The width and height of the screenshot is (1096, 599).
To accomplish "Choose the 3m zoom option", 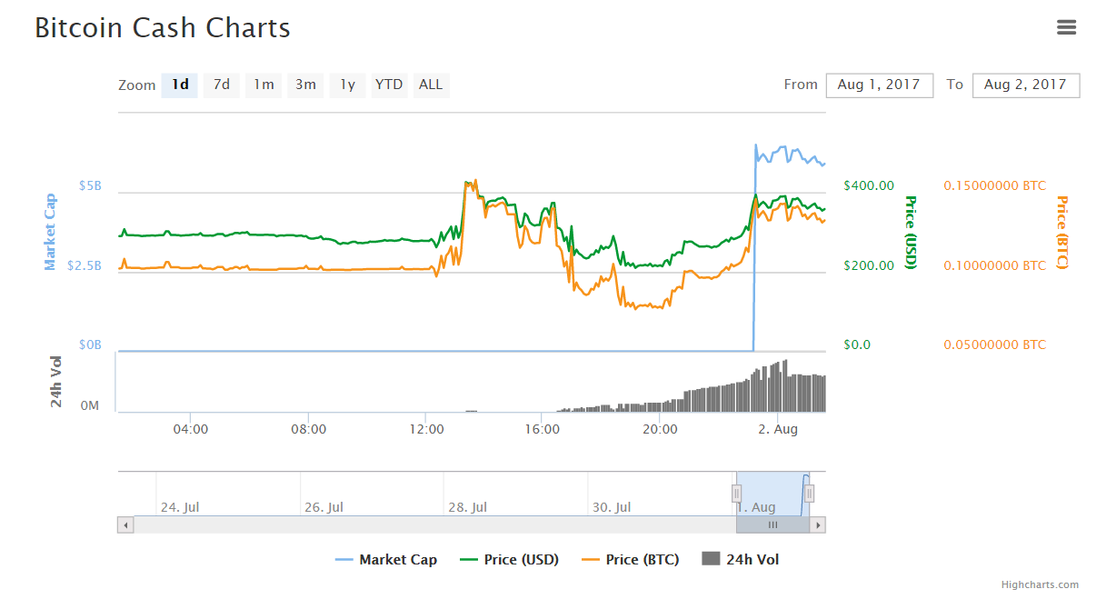I will 305,85.
